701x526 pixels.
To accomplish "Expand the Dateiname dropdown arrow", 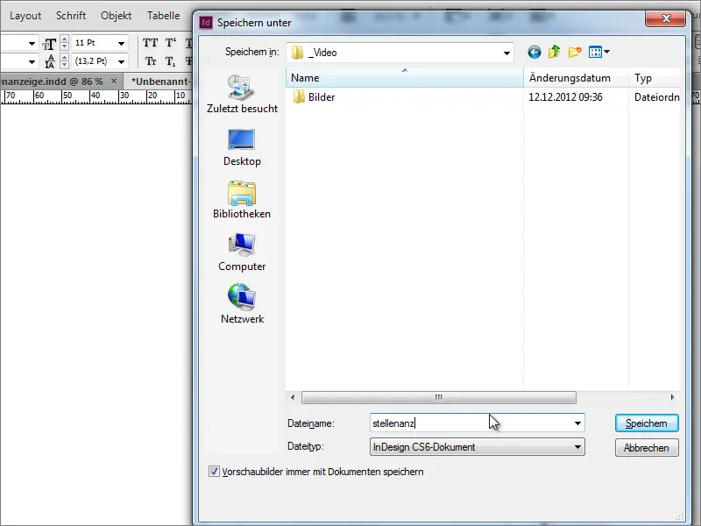I will coord(577,423).
